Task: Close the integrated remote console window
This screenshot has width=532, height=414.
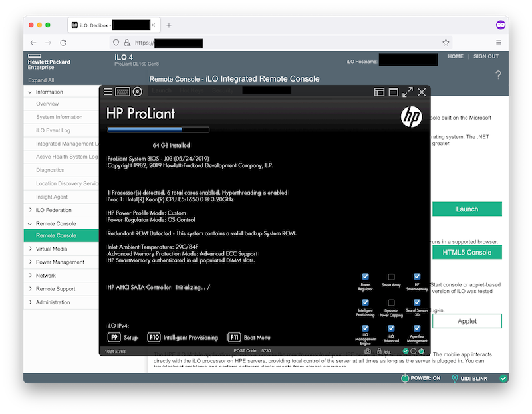Action: tap(422, 92)
